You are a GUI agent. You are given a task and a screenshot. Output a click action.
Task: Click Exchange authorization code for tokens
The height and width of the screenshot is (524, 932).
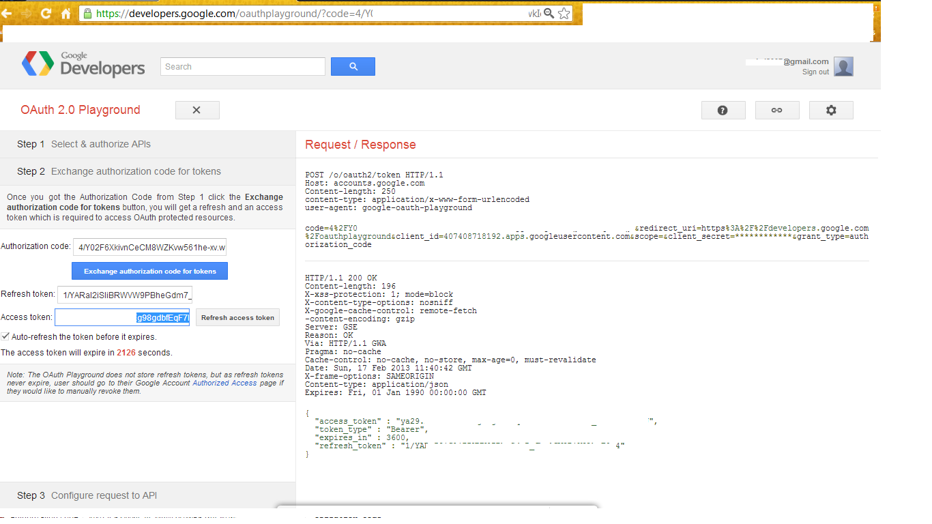(x=149, y=271)
